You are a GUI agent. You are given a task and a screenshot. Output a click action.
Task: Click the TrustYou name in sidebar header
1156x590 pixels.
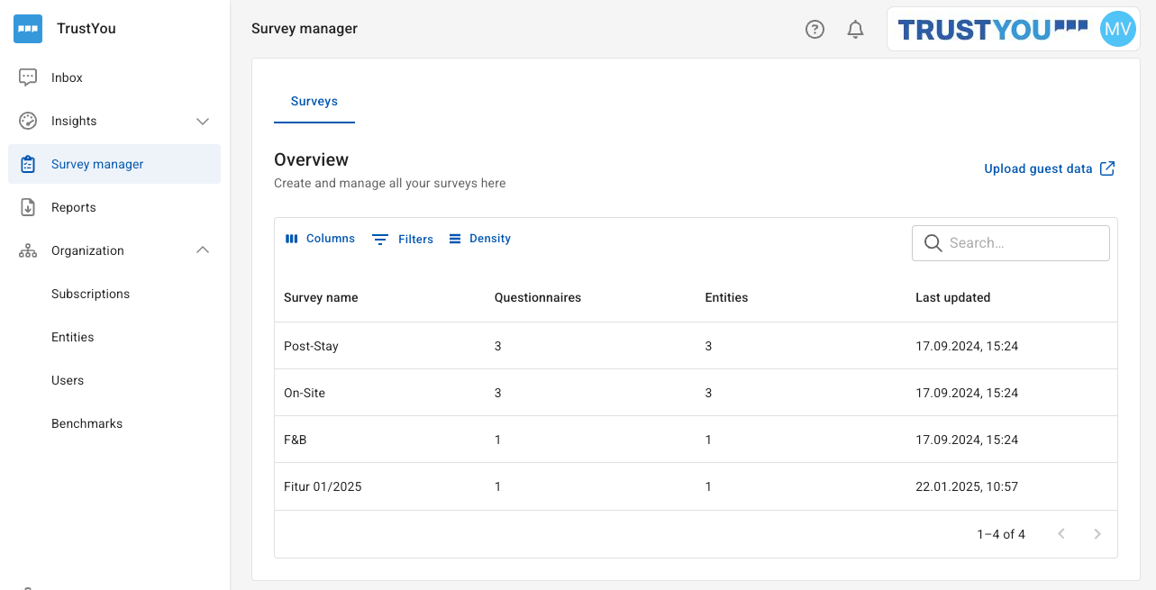click(x=86, y=29)
